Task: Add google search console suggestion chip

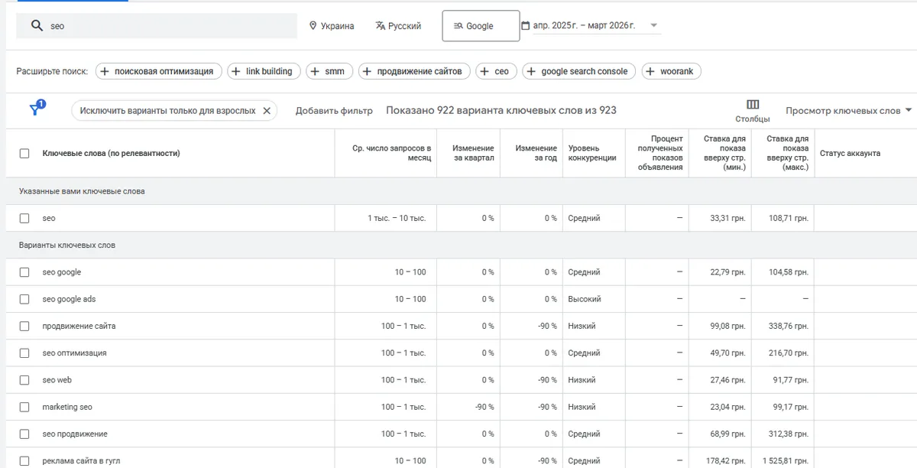Action: (578, 71)
